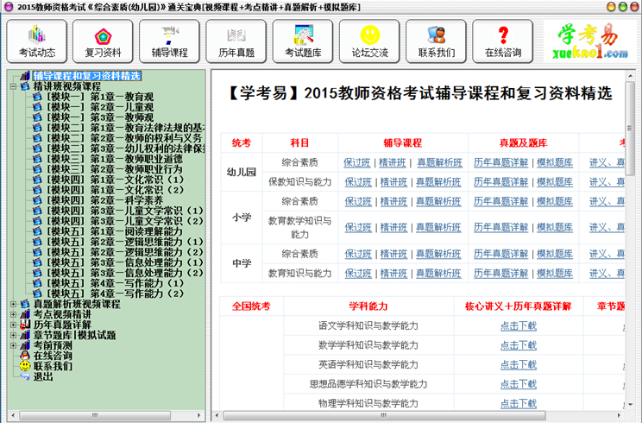This screenshot has height=423, width=642.
Task: Click the 学考易 xuekao1.com logo
Action: pos(590,41)
